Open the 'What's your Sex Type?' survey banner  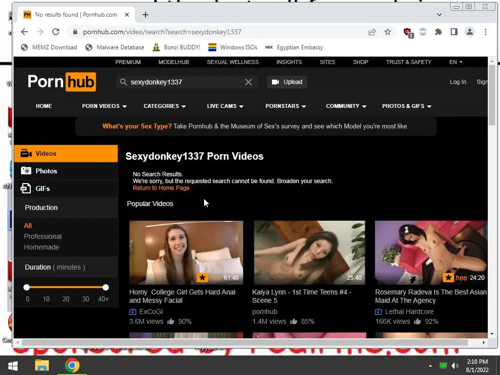tap(255, 126)
